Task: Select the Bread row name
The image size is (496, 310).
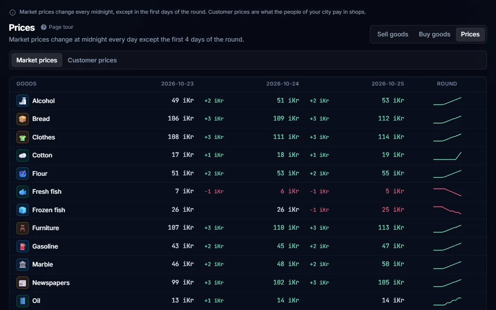Action: pos(41,119)
